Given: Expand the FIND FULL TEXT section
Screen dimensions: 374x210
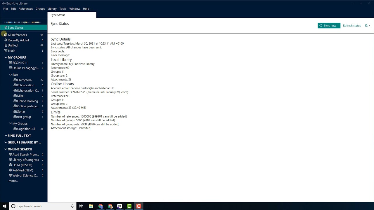Looking at the screenshot, I should coord(6,136).
